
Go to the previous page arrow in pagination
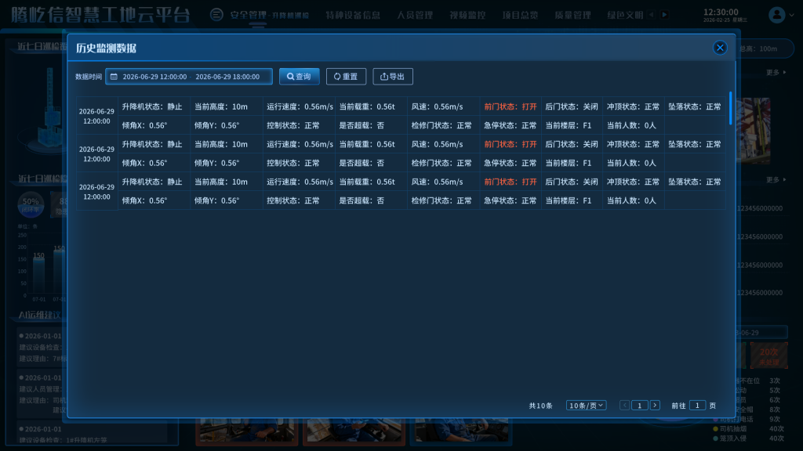pos(624,406)
